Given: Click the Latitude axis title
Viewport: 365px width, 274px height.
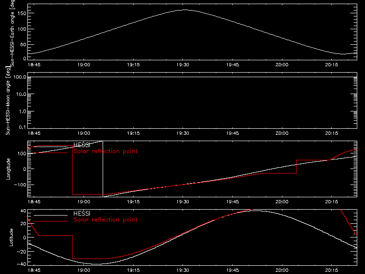Looking at the screenshot, I should (11, 237).
